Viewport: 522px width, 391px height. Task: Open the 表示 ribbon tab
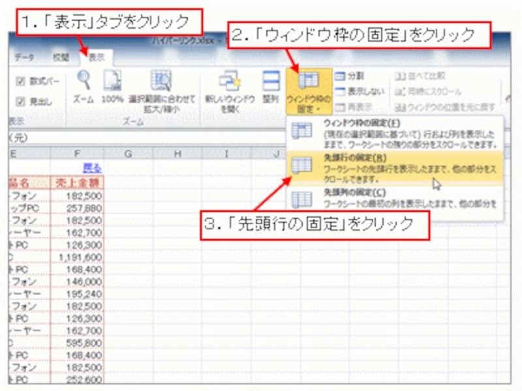coord(97,57)
